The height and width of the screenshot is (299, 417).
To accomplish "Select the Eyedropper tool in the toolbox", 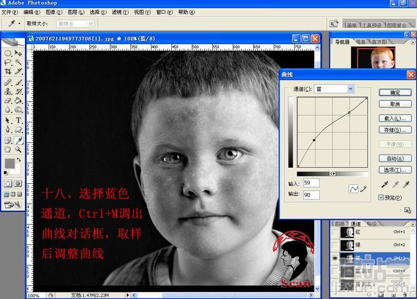I will pos(18,140).
